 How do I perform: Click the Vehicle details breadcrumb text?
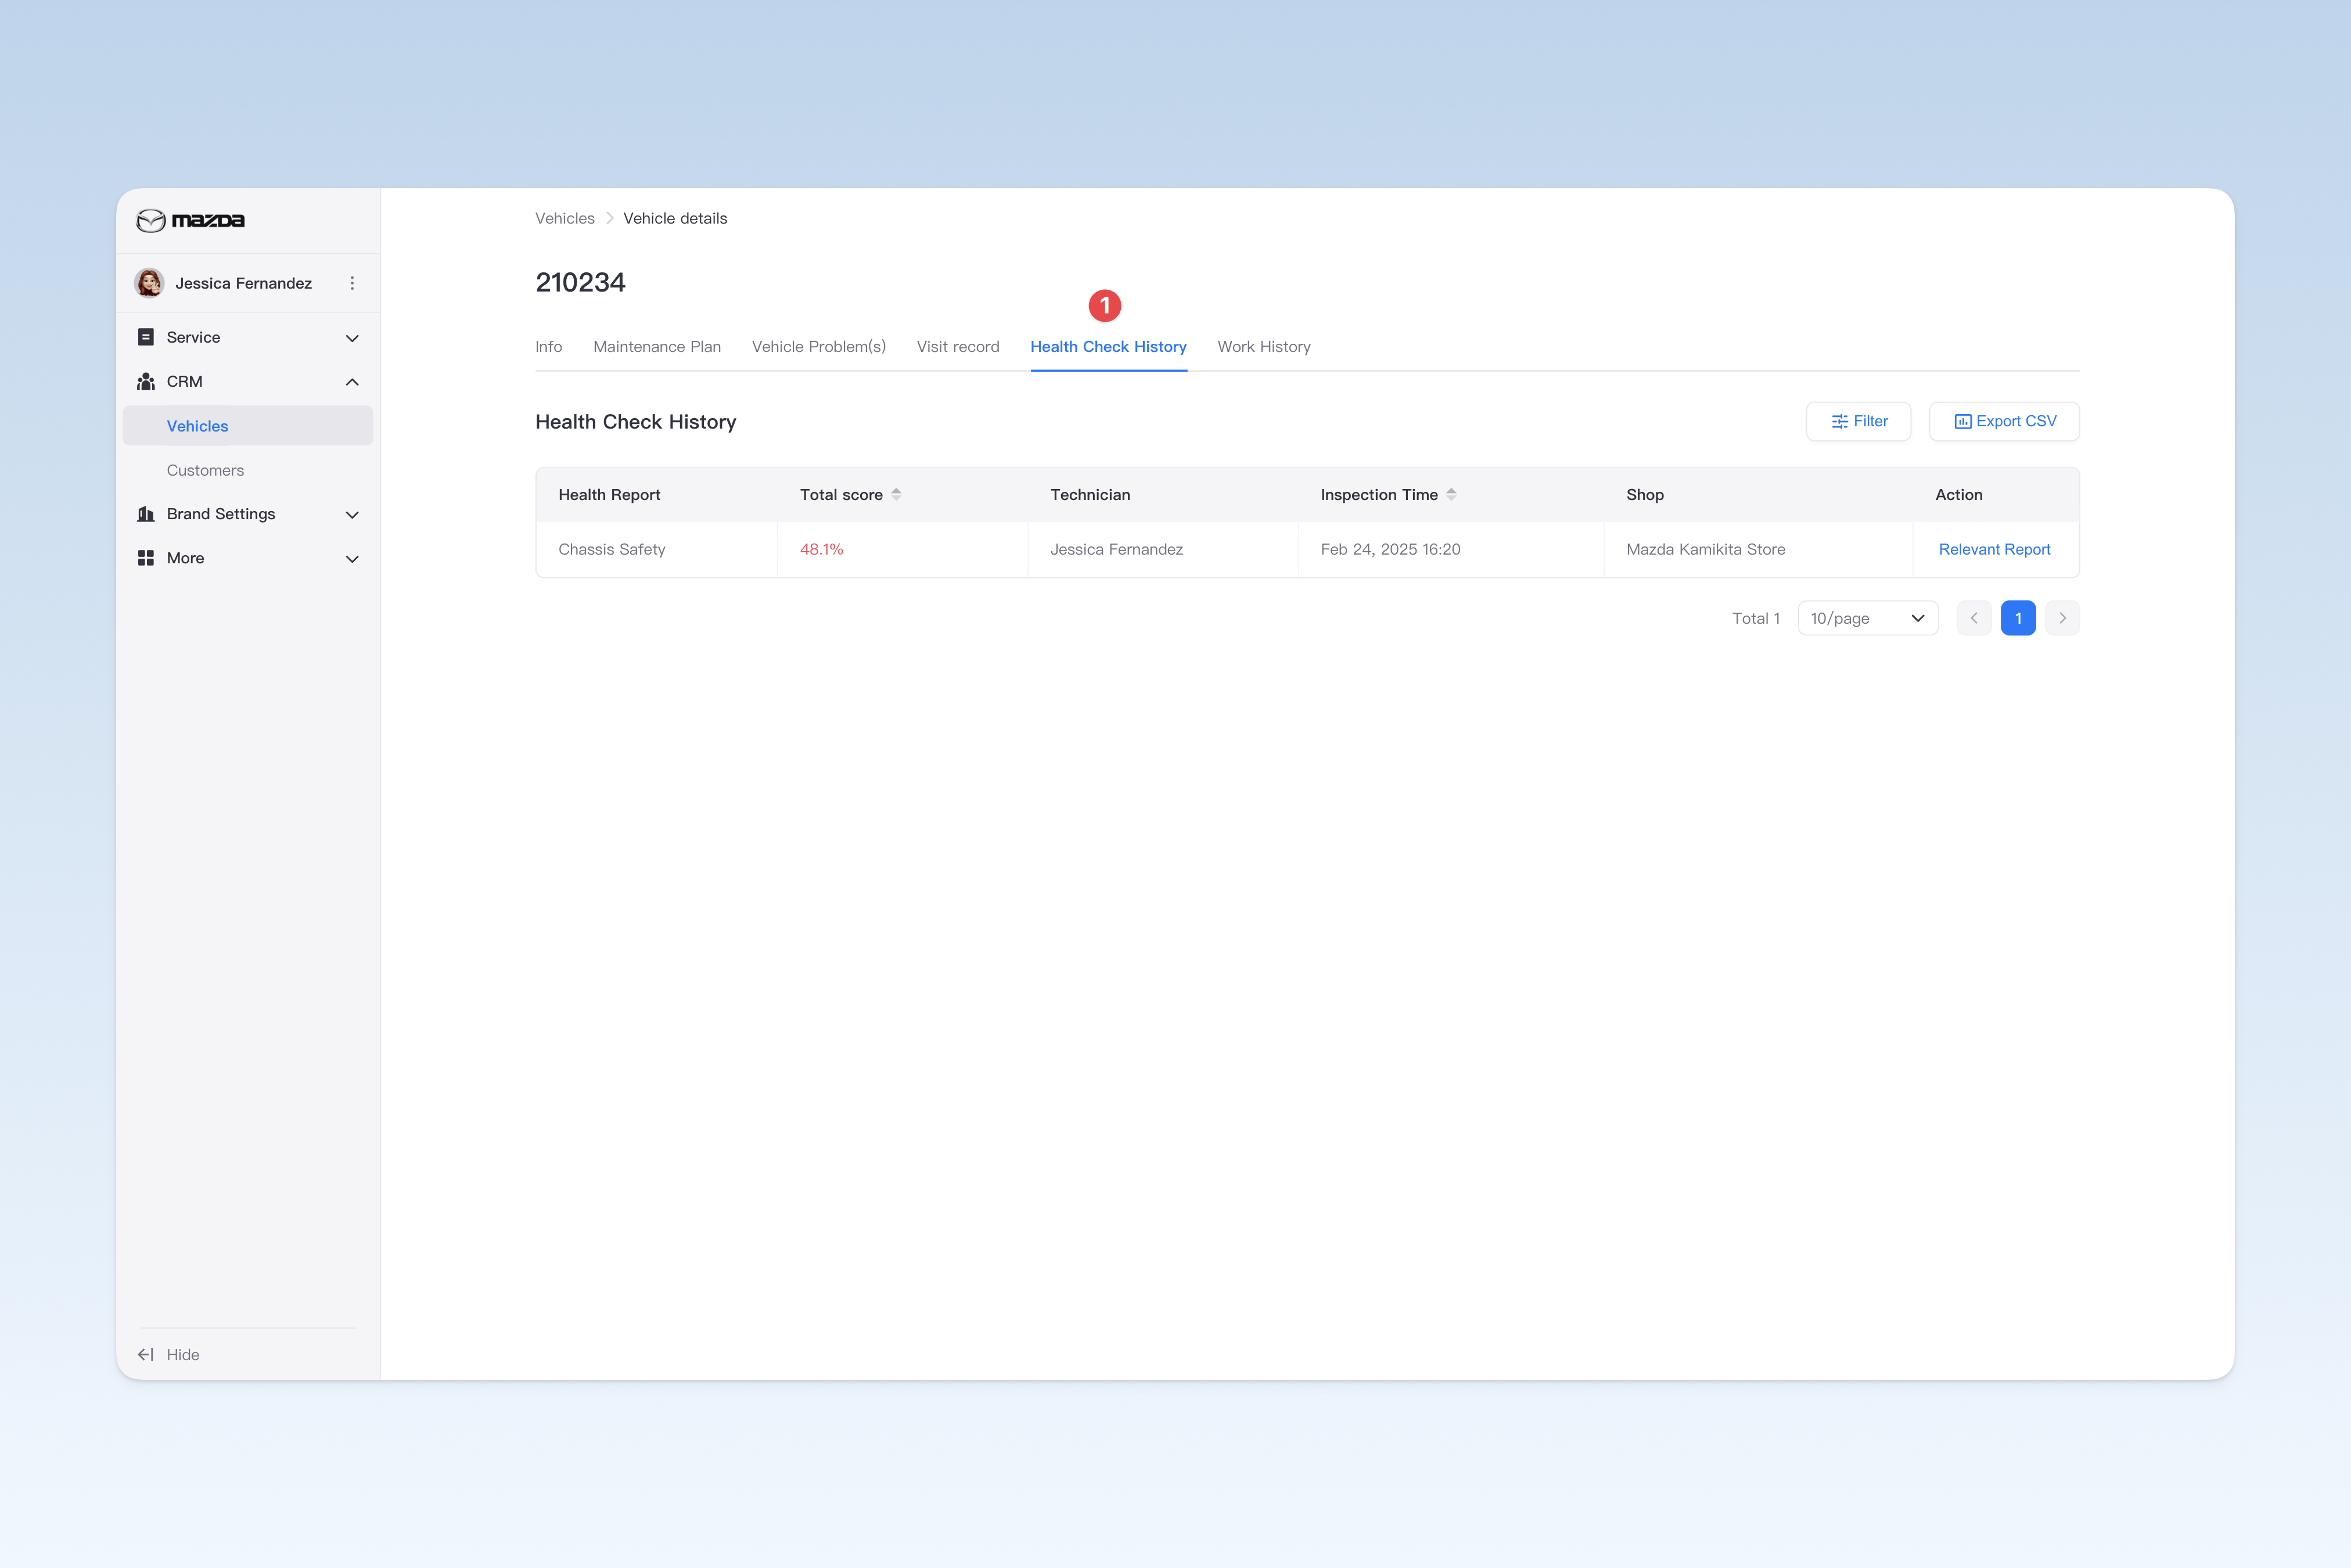pos(675,218)
